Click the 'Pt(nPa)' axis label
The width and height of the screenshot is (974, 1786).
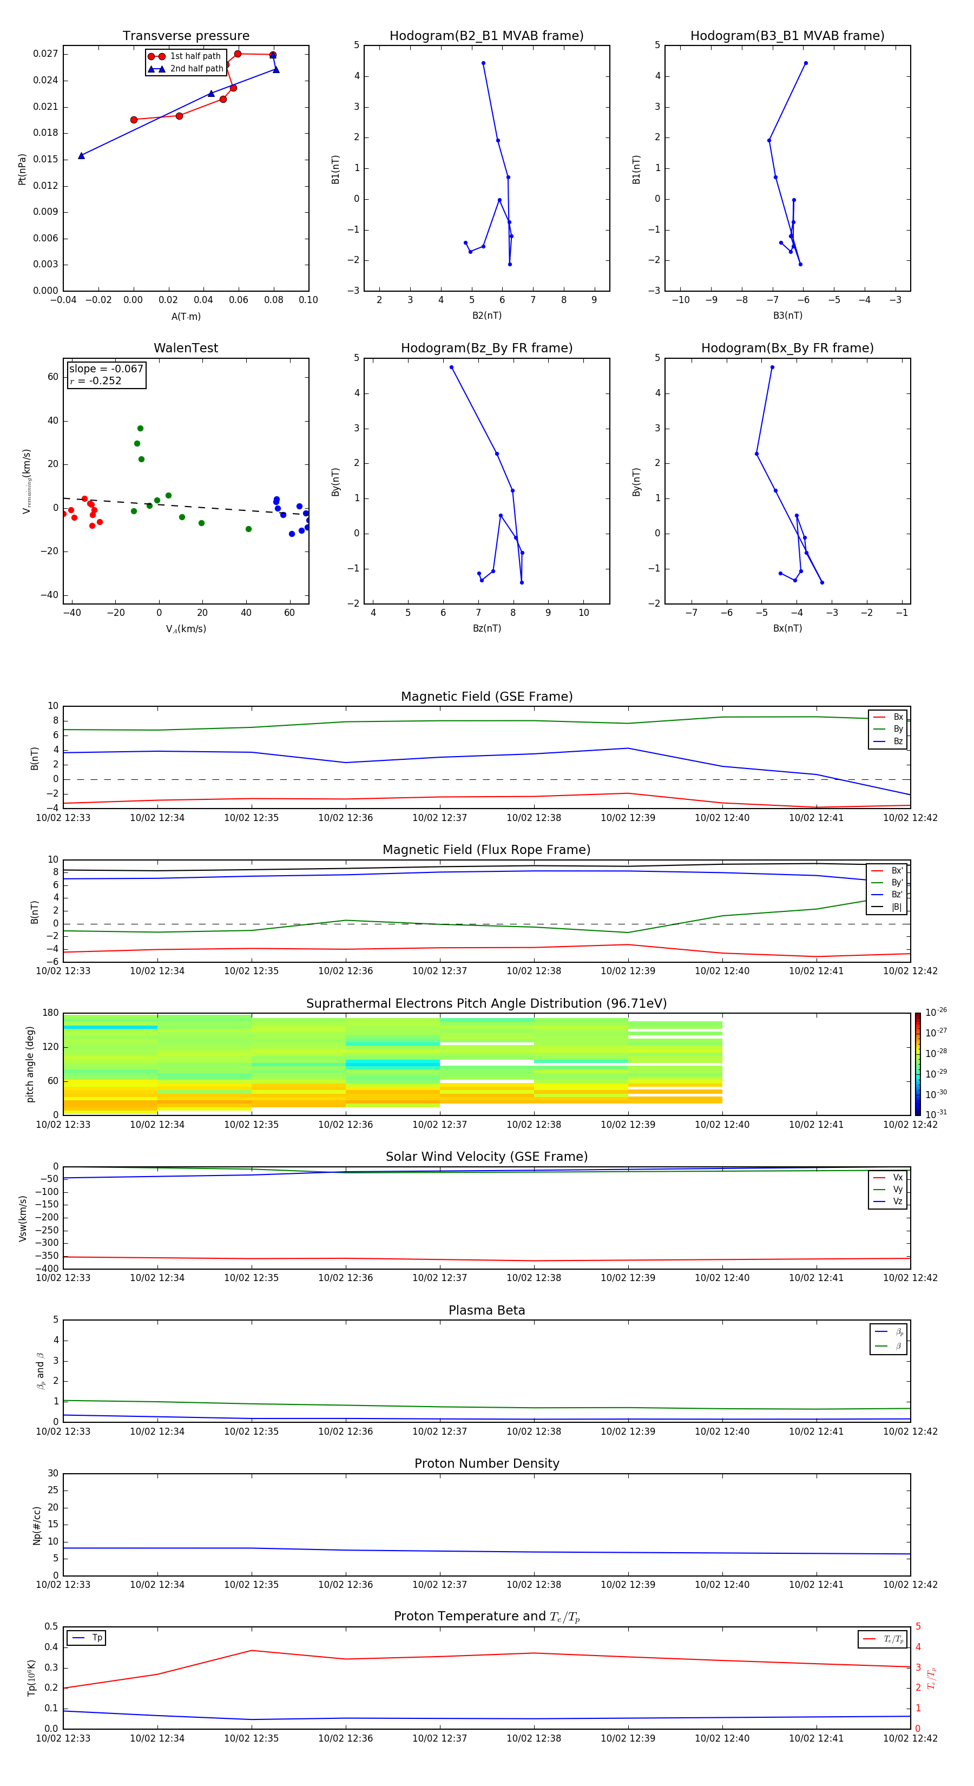coord(22,169)
